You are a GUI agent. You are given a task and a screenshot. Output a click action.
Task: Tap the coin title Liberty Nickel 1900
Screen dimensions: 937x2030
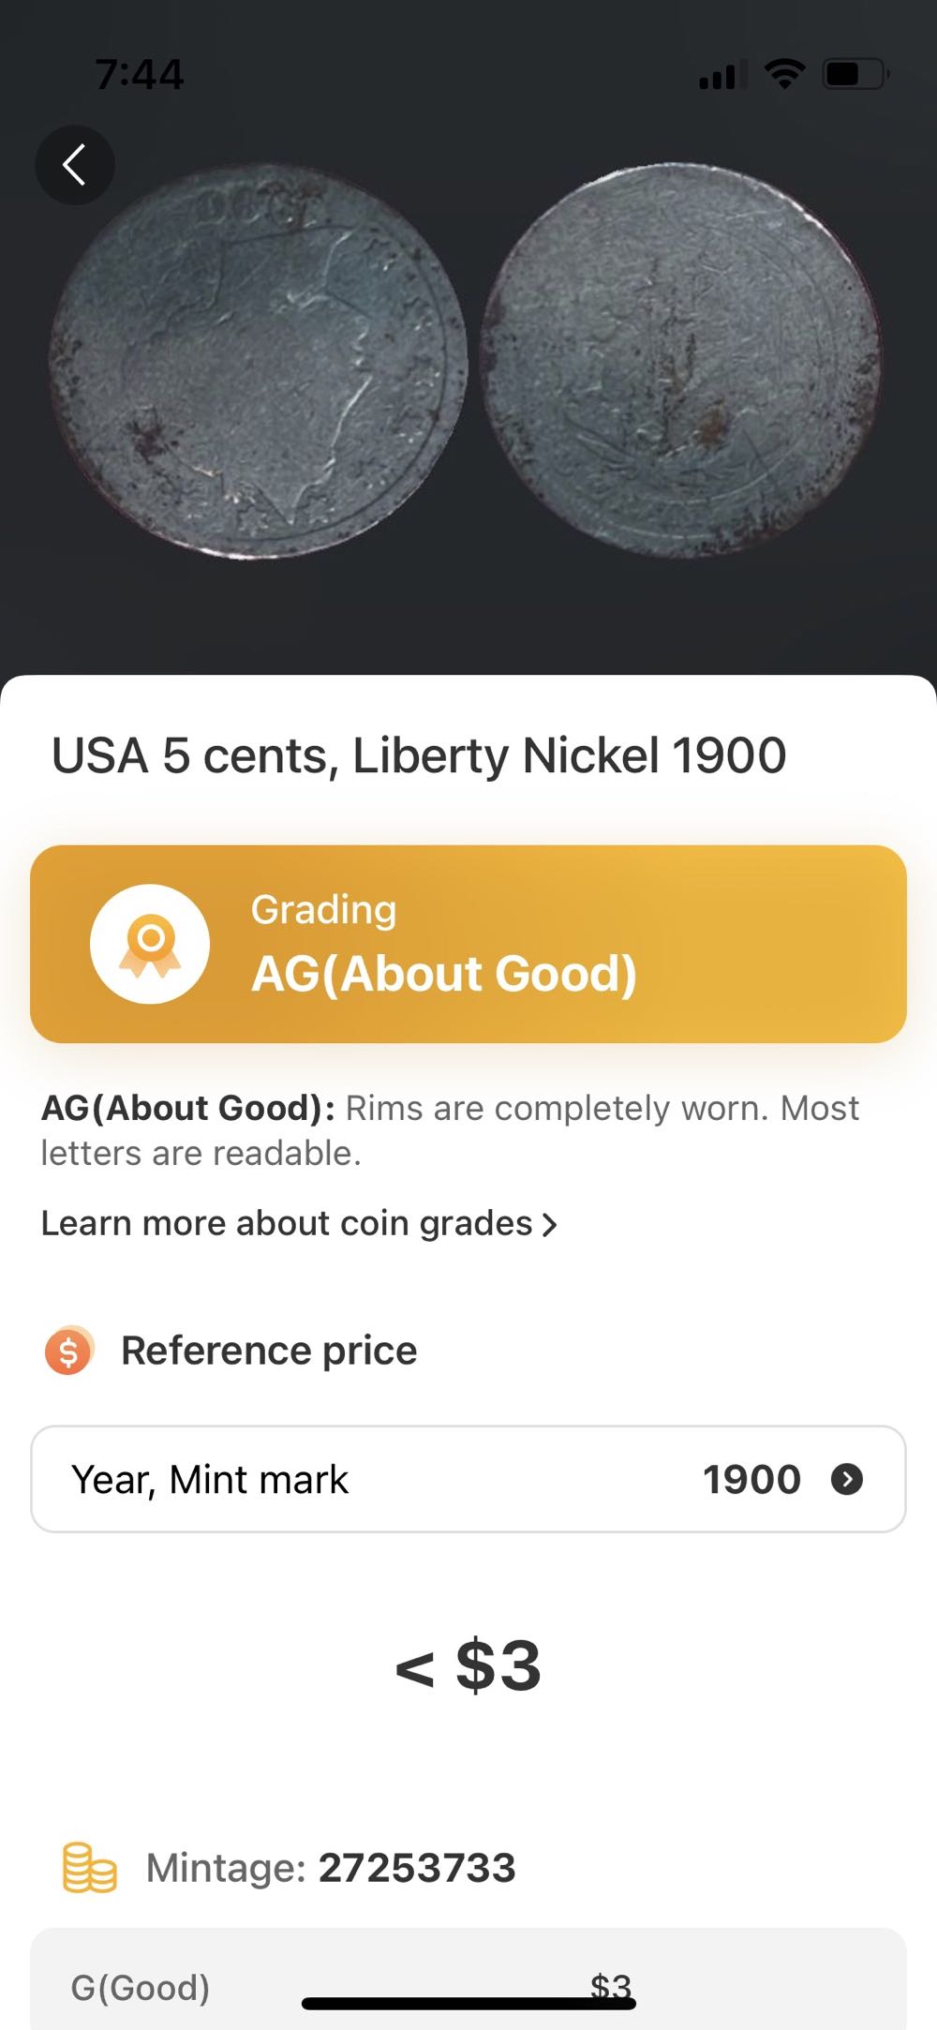(x=419, y=755)
